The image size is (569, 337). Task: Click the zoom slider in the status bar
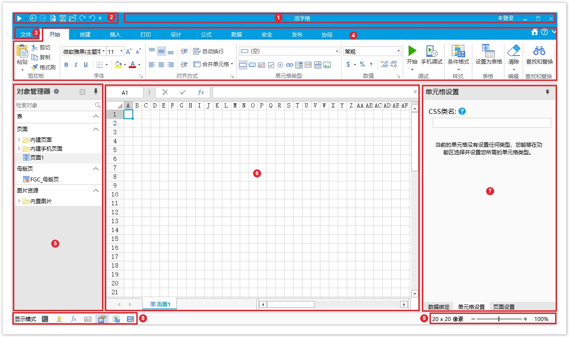(x=499, y=319)
